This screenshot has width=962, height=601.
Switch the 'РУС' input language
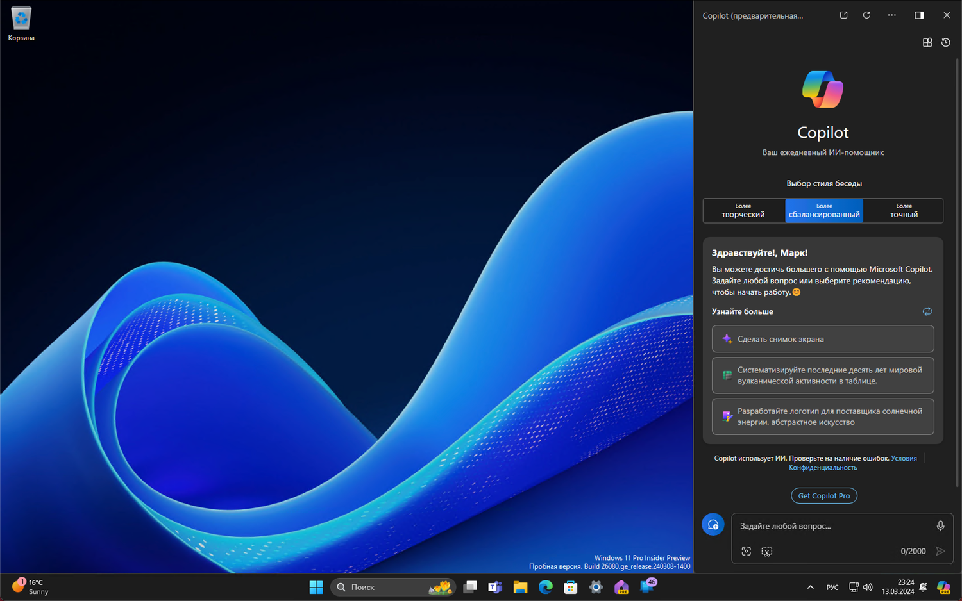(x=832, y=587)
